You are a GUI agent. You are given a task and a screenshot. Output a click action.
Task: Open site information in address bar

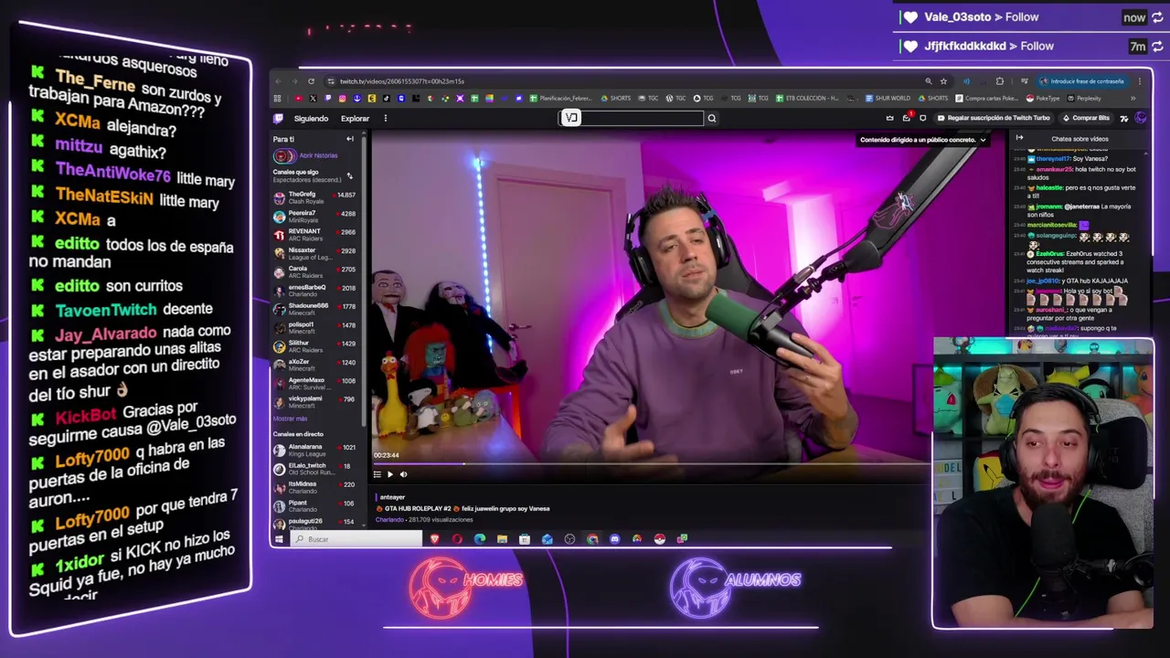(331, 81)
